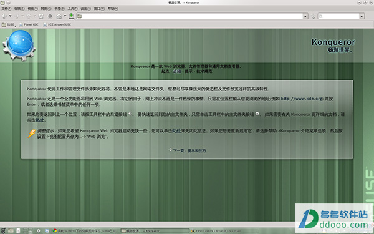Open the http://www.kde.org link
The width and height of the screenshot is (374, 234).
pos(302,99)
